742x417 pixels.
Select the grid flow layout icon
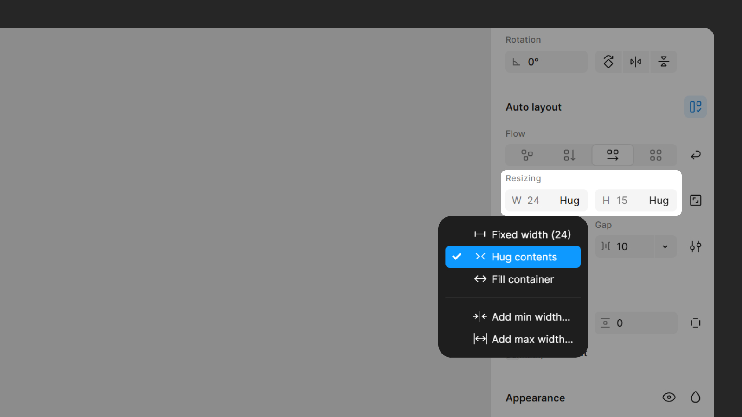tap(655, 155)
